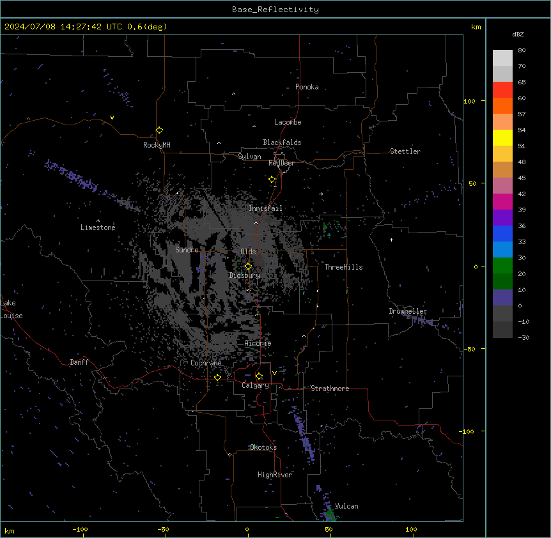Click the Lacombe city label

[288, 122]
